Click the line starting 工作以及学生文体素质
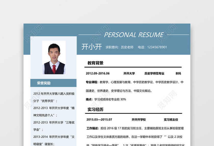The image size is (214, 146). click(135, 137)
